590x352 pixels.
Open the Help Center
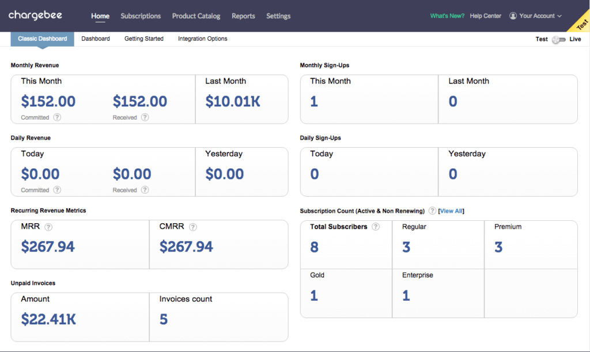(485, 16)
